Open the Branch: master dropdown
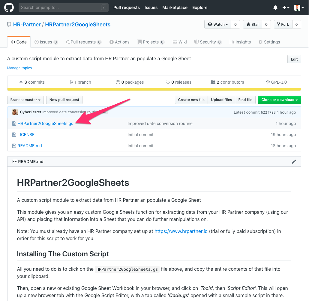Viewport: 309px width, 301px height. (x=25, y=100)
